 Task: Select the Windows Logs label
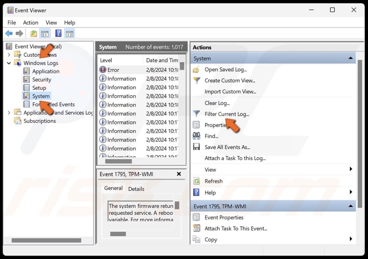pos(41,63)
